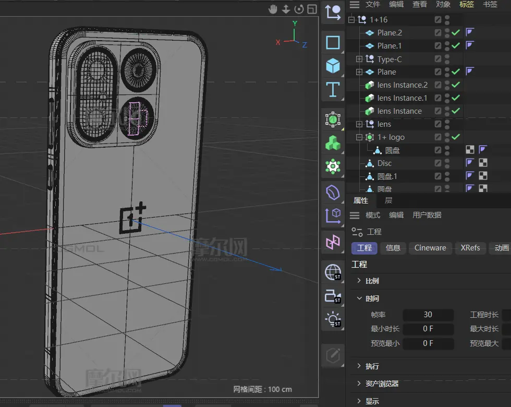Collapse the 1+16 root object

point(351,20)
